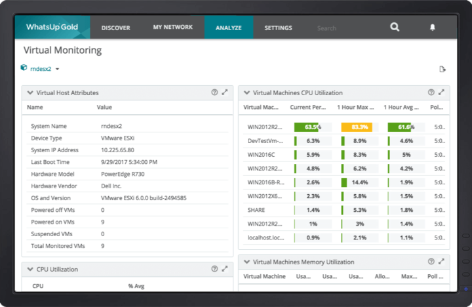Collapse the Virtual Host Attributes panel
The image size is (472, 307).
click(30, 92)
